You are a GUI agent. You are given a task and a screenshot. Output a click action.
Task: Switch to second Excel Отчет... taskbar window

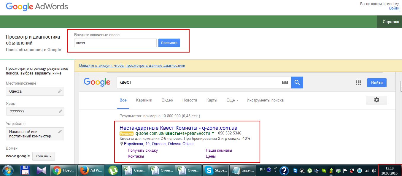[161, 170]
